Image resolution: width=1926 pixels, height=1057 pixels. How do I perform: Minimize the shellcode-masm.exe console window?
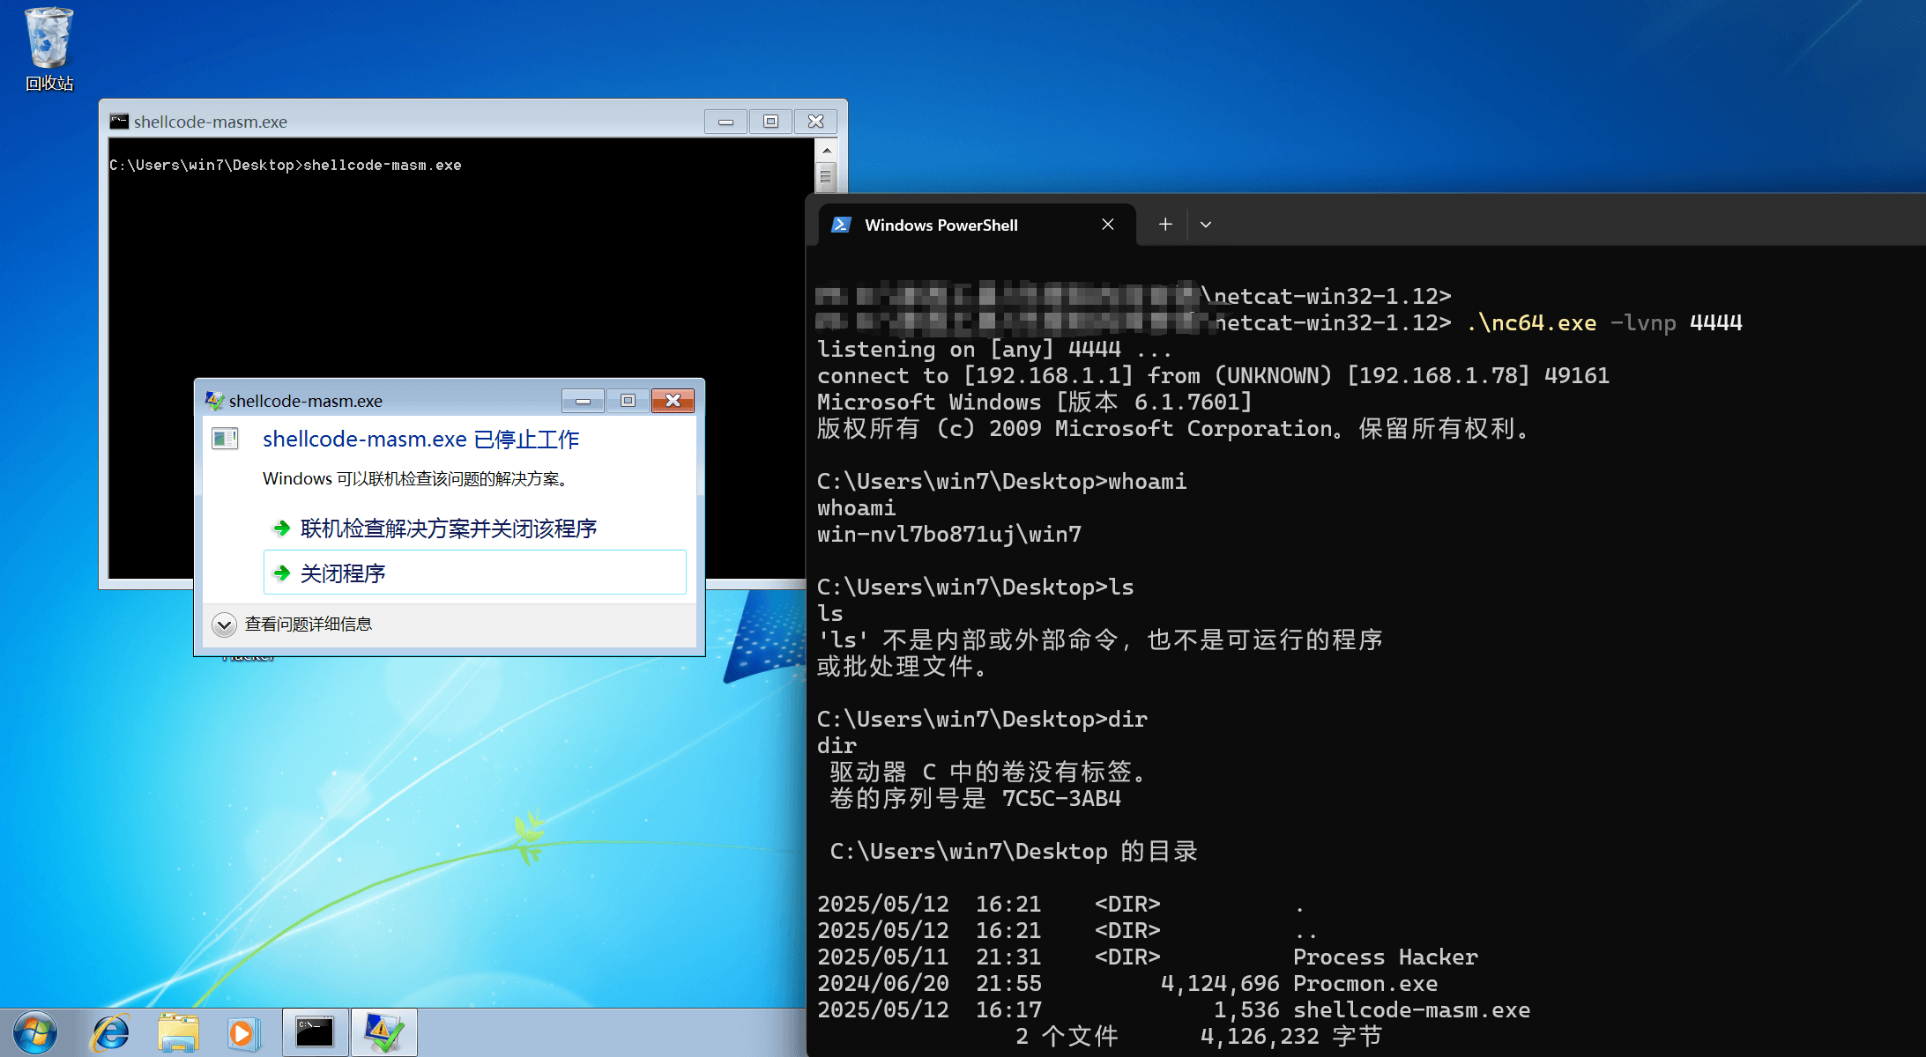[x=725, y=122]
